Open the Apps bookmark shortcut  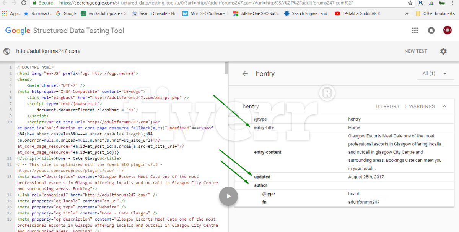11,13
